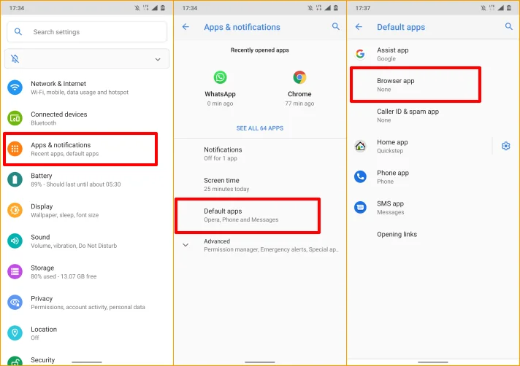520x366 pixels.
Task: Tap the orange Apps & notifications icon
Action: tap(15, 149)
